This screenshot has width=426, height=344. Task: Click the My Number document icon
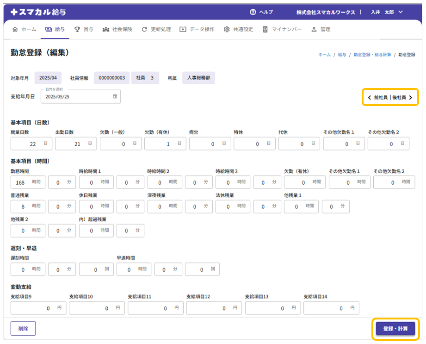(265, 29)
